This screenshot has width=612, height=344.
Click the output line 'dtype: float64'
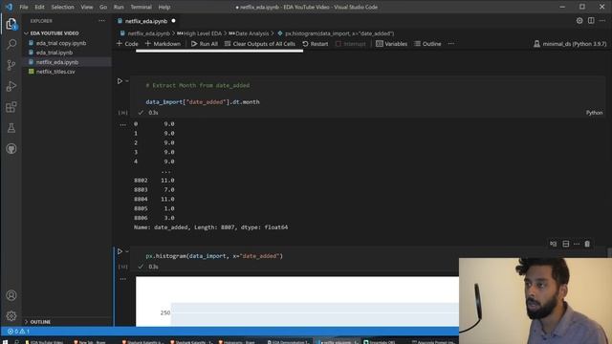pos(264,227)
